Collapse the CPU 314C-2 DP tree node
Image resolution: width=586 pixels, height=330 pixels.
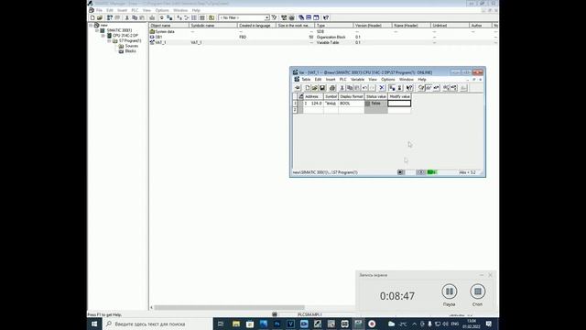pos(103,36)
